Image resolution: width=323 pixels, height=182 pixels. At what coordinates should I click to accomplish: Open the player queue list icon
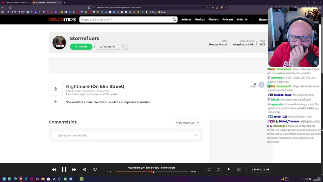(x=239, y=170)
